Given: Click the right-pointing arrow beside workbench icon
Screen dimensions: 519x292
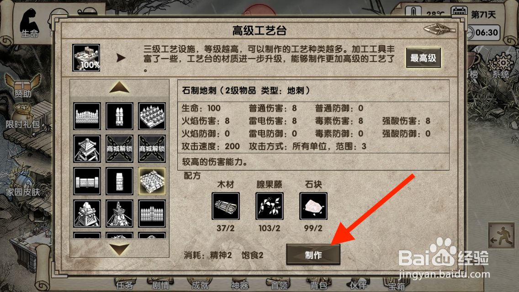Looking at the screenshot, I should 121,58.
